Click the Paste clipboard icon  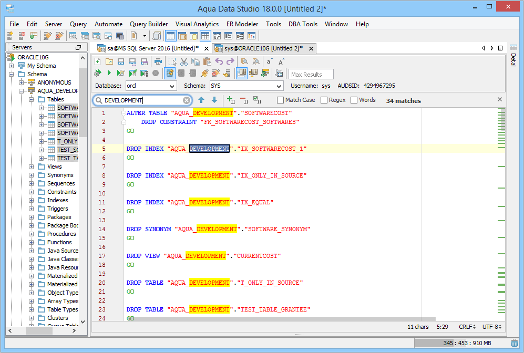click(207, 61)
